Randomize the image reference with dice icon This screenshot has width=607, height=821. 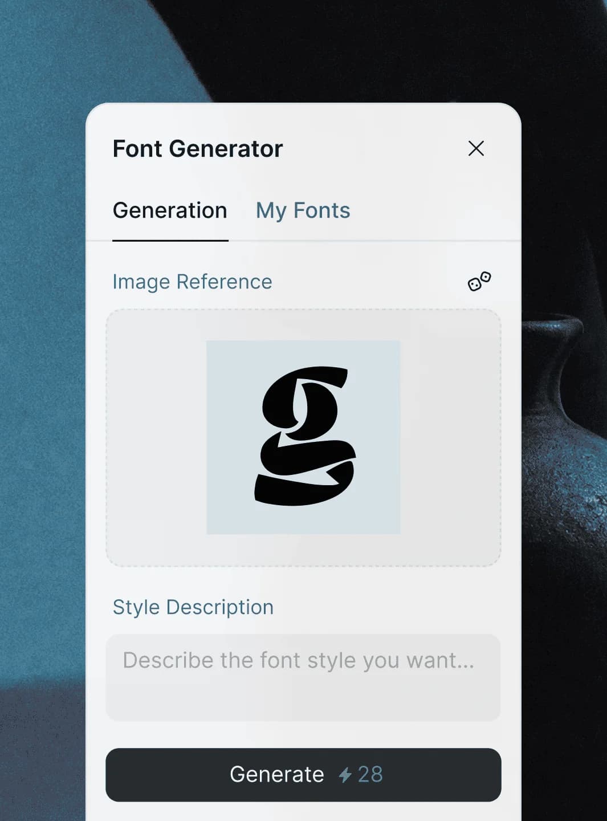(x=479, y=282)
